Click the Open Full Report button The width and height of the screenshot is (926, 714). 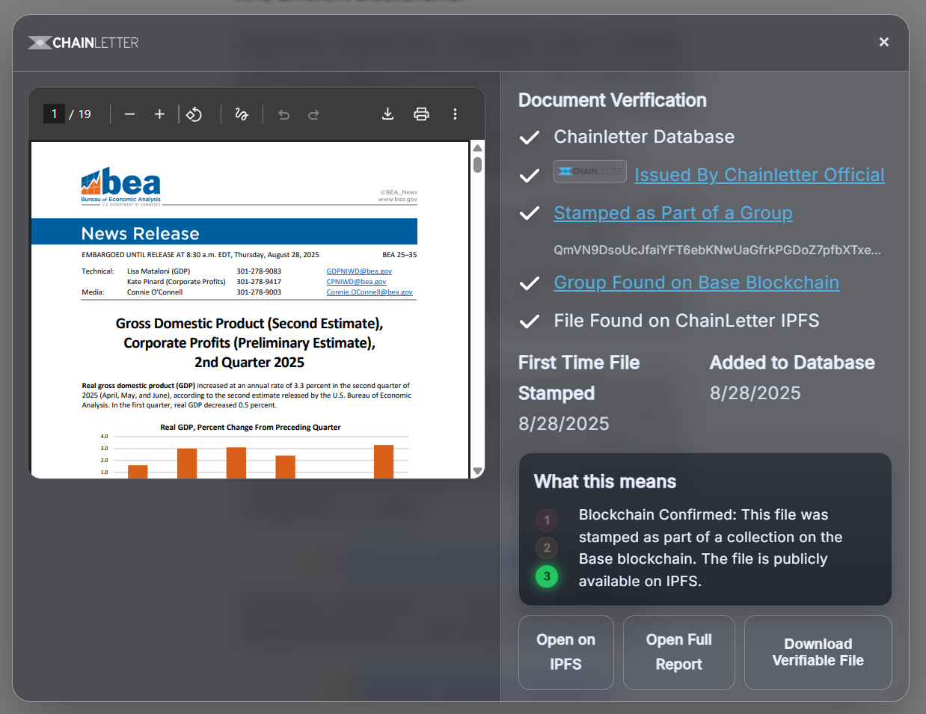click(x=678, y=652)
